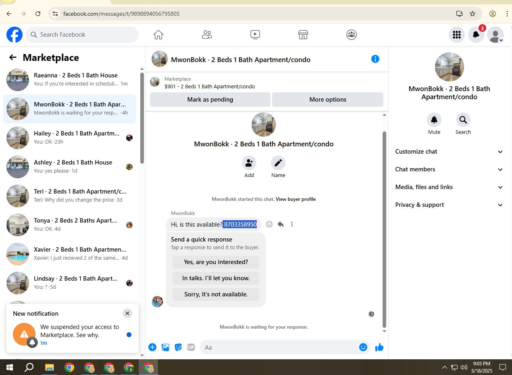
Task: Click Mark as pending button
Action: pos(210,100)
